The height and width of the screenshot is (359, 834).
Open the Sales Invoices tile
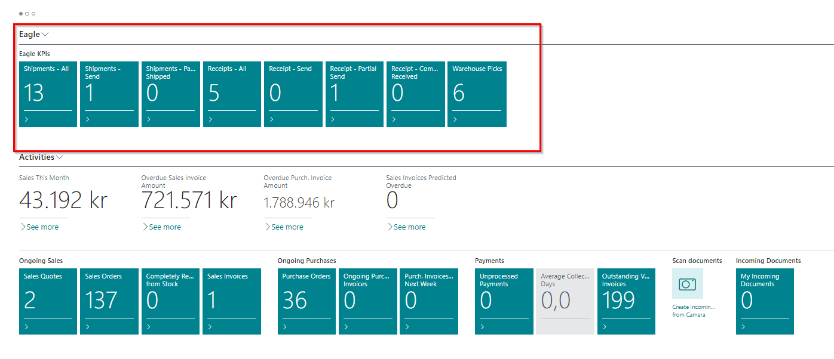(232, 301)
